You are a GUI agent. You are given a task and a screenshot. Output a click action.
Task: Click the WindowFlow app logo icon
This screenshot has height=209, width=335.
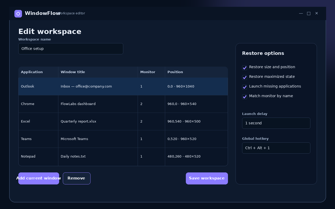tap(18, 14)
